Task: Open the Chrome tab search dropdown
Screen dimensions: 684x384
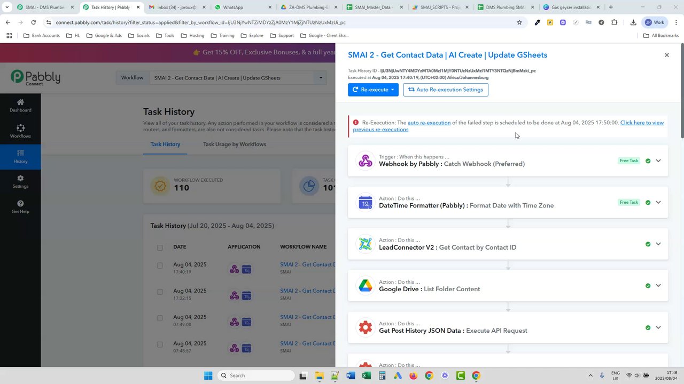Action: click(x=7, y=7)
